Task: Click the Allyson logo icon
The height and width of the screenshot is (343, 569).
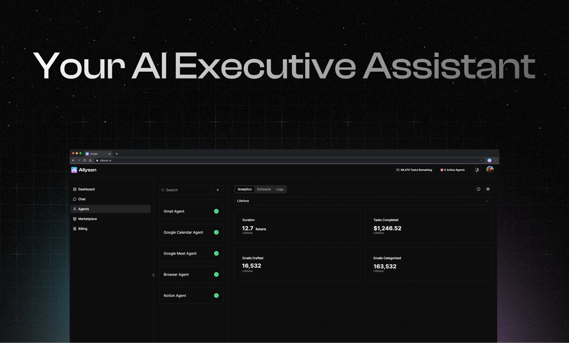Action: coord(74,170)
